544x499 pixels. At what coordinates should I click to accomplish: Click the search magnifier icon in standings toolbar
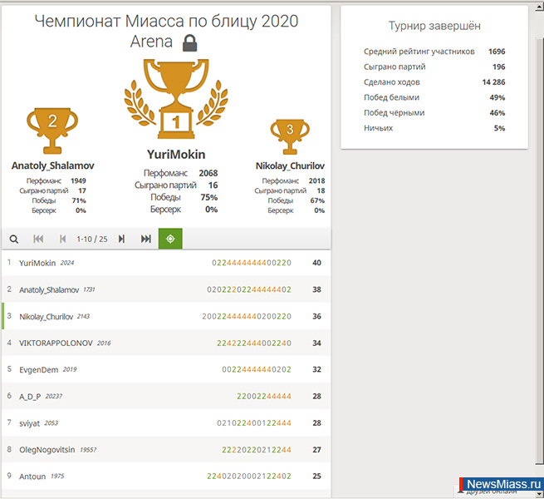click(x=14, y=239)
